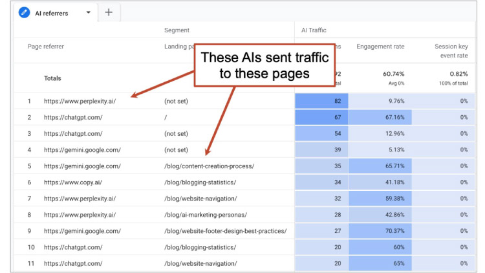Click the sessions value 54 cell
Image resolution: width=485 pixels, height=273 pixels.
321,133
